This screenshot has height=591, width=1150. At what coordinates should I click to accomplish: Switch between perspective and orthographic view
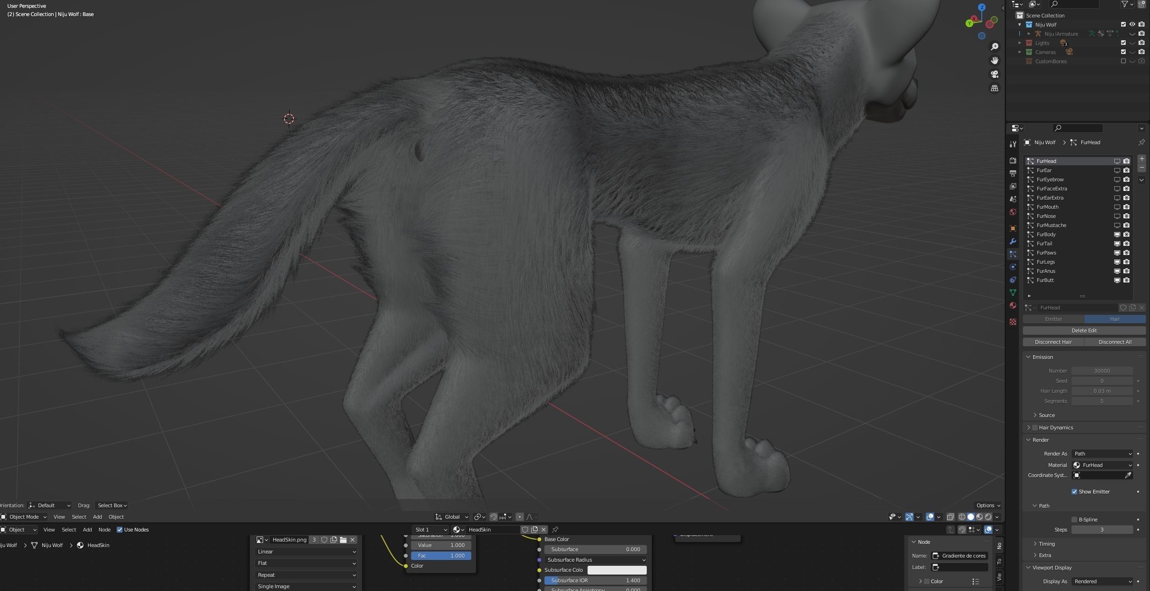pos(995,88)
